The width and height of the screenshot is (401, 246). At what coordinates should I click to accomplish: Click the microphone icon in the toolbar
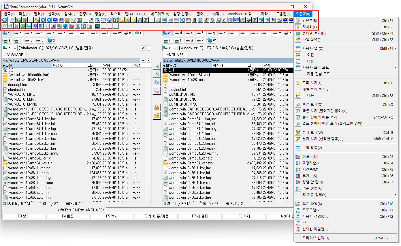coord(10,26)
